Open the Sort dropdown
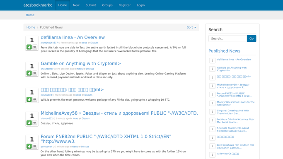 191,27
